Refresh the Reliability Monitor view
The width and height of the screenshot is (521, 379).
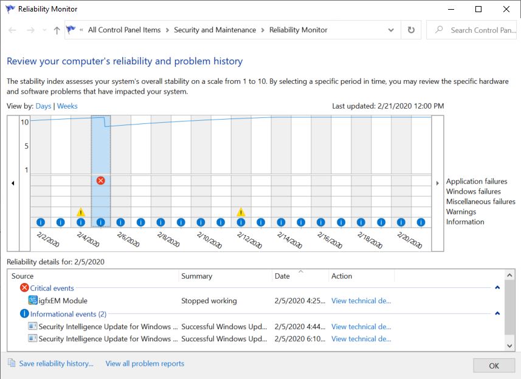[411, 30]
